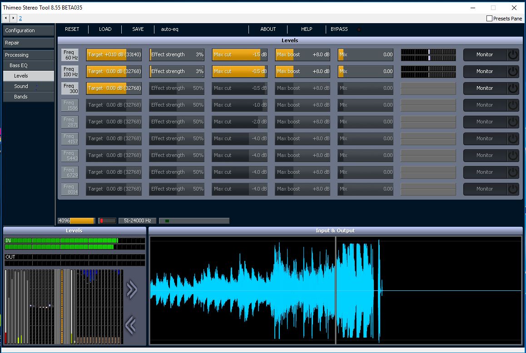Adjust Target slider in 100 Hz row
The height and width of the screenshot is (353, 526).
[x=114, y=71]
